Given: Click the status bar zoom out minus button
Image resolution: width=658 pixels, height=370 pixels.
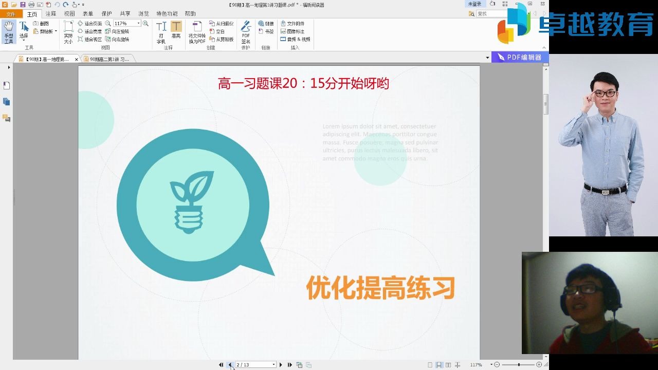Looking at the screenshot, I should click(497, 365).
